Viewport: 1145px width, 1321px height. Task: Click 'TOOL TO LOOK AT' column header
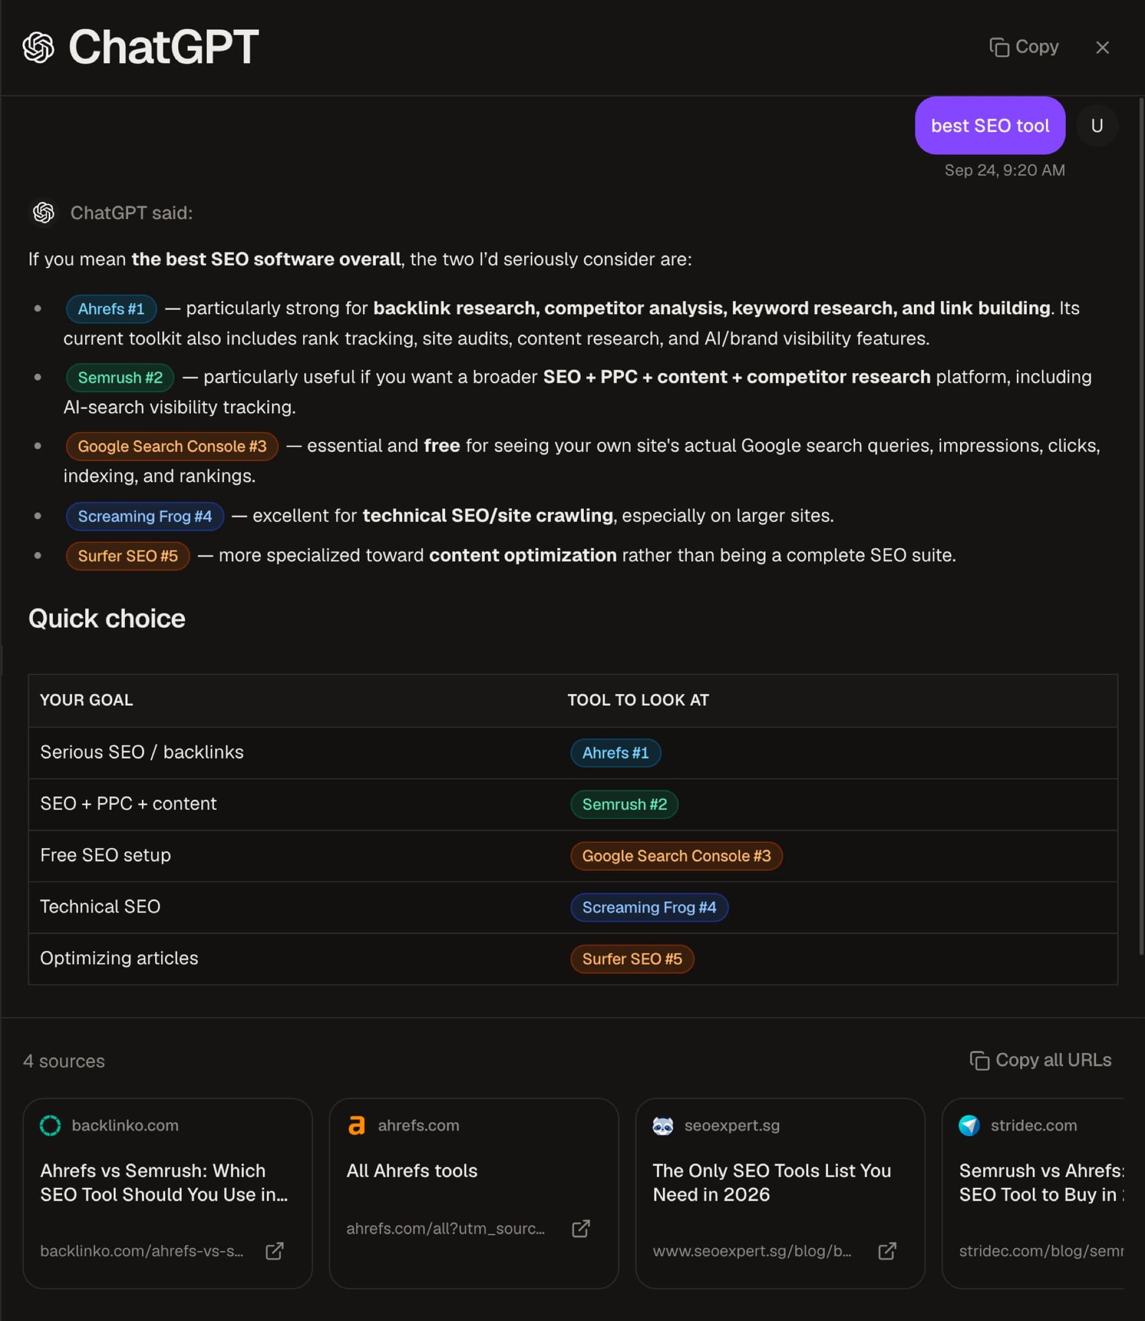[x=638, y=700]
